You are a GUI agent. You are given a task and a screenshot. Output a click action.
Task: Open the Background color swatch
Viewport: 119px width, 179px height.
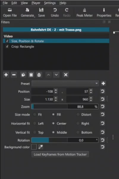[x=34, y=147]
